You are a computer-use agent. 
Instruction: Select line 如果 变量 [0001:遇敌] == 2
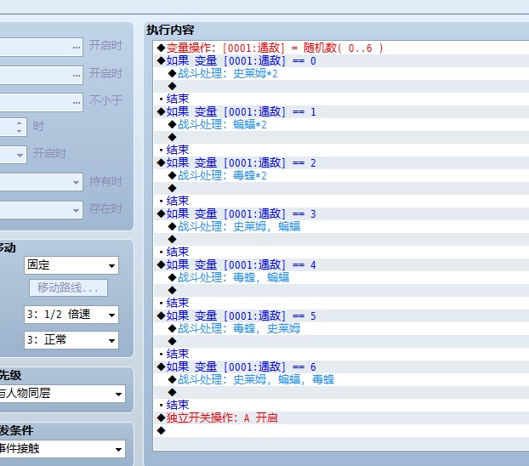click(x=341, y=163)
